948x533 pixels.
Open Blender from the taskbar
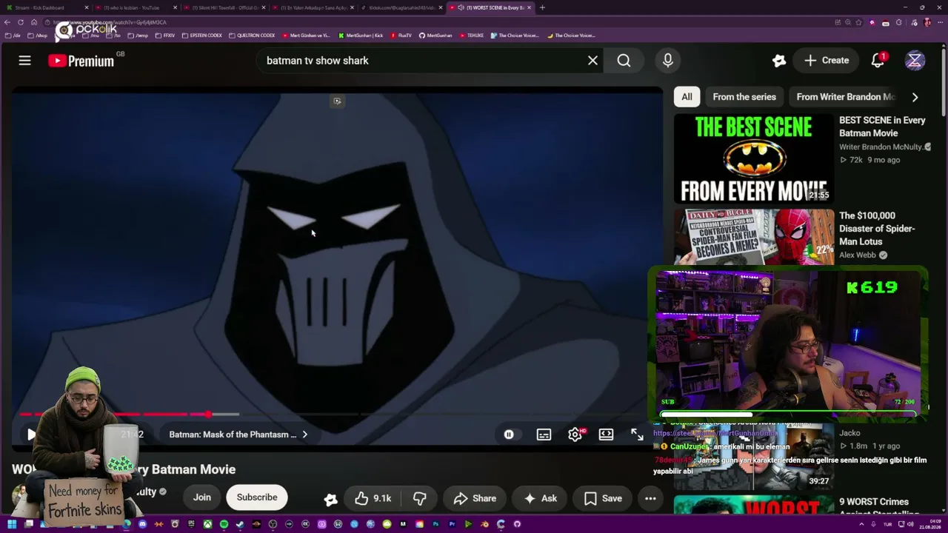pos(484,524)
